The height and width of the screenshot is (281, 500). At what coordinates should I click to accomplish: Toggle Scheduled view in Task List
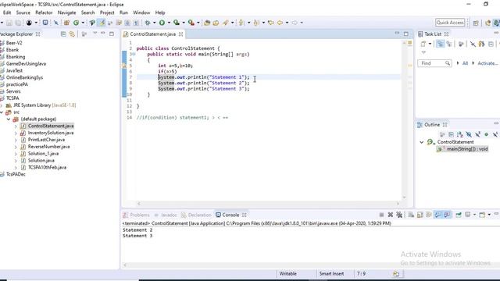pyautogui.click(x=449, y=44)
